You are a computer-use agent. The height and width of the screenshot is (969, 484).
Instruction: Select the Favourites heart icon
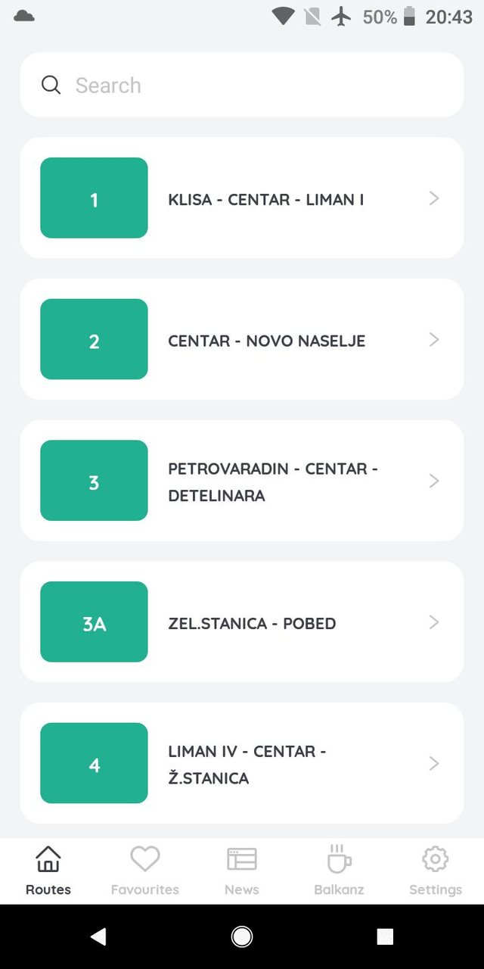[x=144, y=859]
